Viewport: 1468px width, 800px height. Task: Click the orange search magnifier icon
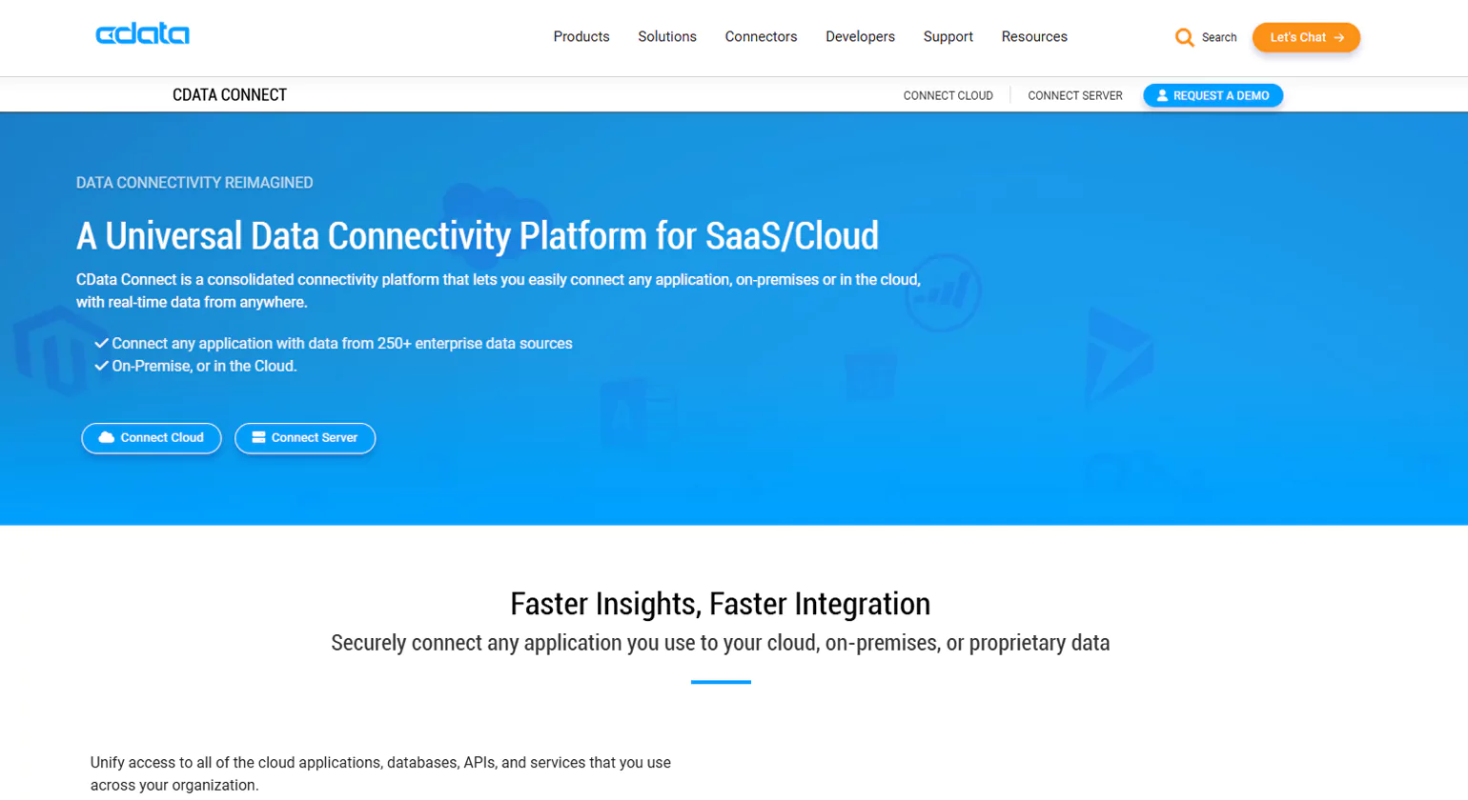point(1185,37)
